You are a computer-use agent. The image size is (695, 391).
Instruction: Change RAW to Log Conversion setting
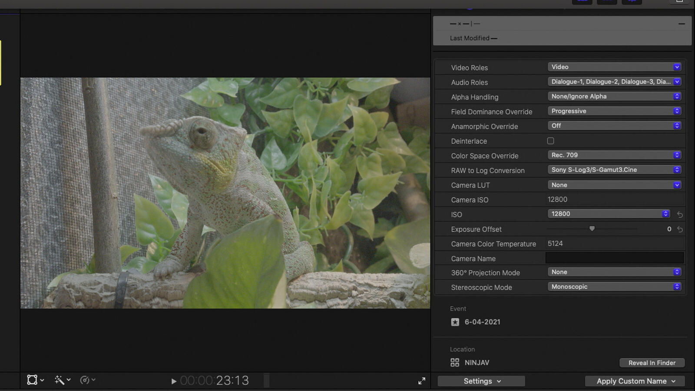(x=614, y=170)
